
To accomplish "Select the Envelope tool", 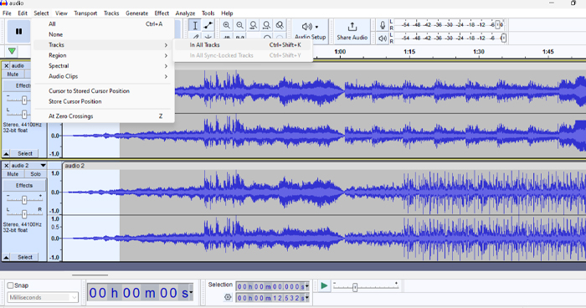I will [208, 25].
